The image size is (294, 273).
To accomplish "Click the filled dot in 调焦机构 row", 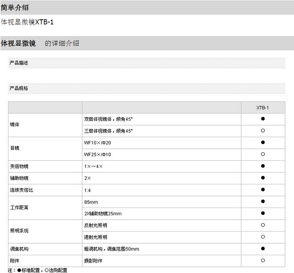I will tap(263, 249).
